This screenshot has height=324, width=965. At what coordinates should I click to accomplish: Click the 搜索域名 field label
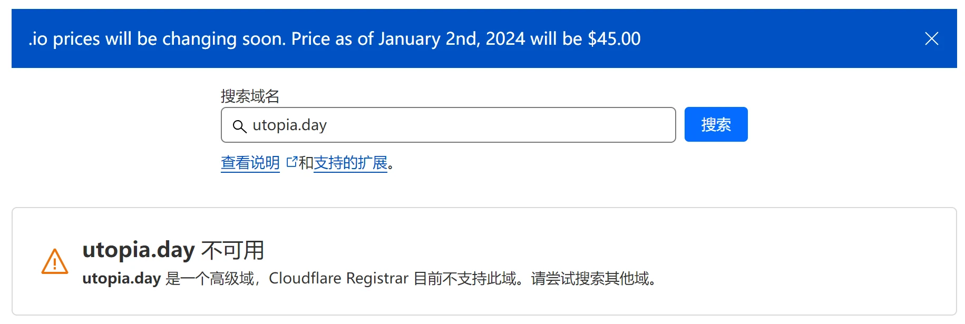(x=250, y=96)
